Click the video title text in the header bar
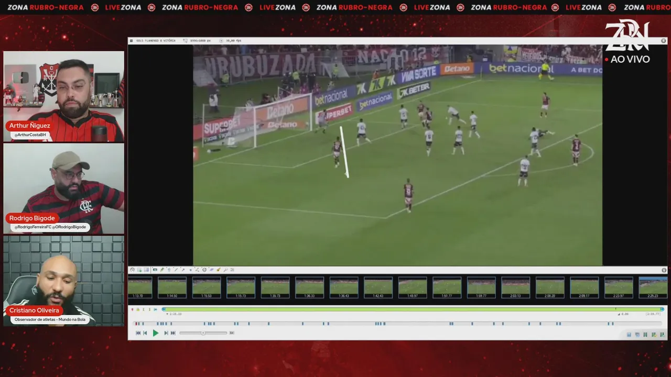 156,40
